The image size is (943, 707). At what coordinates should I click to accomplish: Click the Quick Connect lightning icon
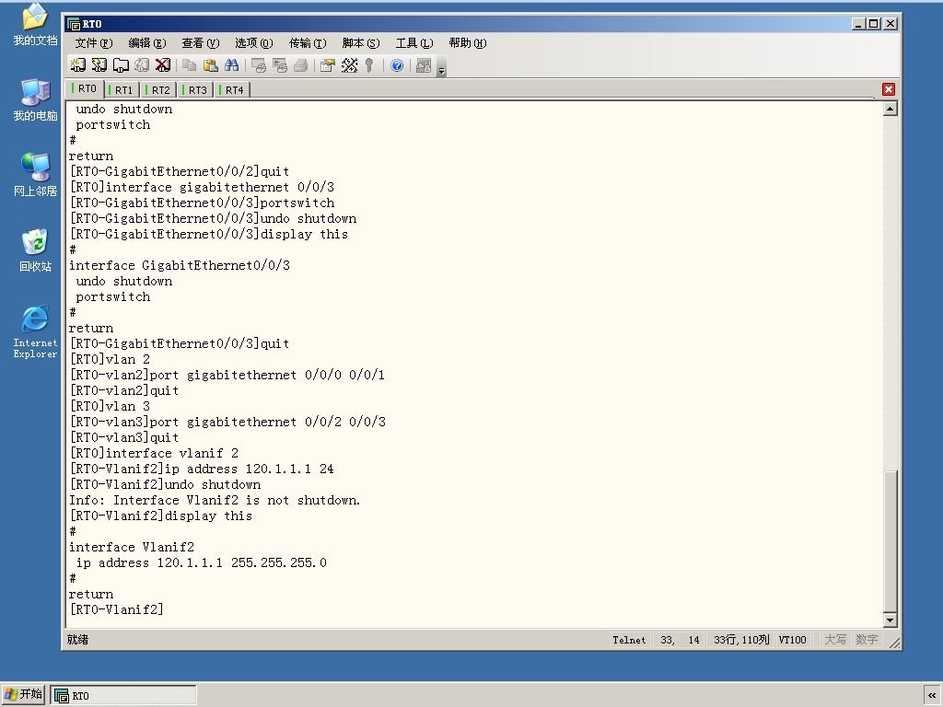click(99, 65)
